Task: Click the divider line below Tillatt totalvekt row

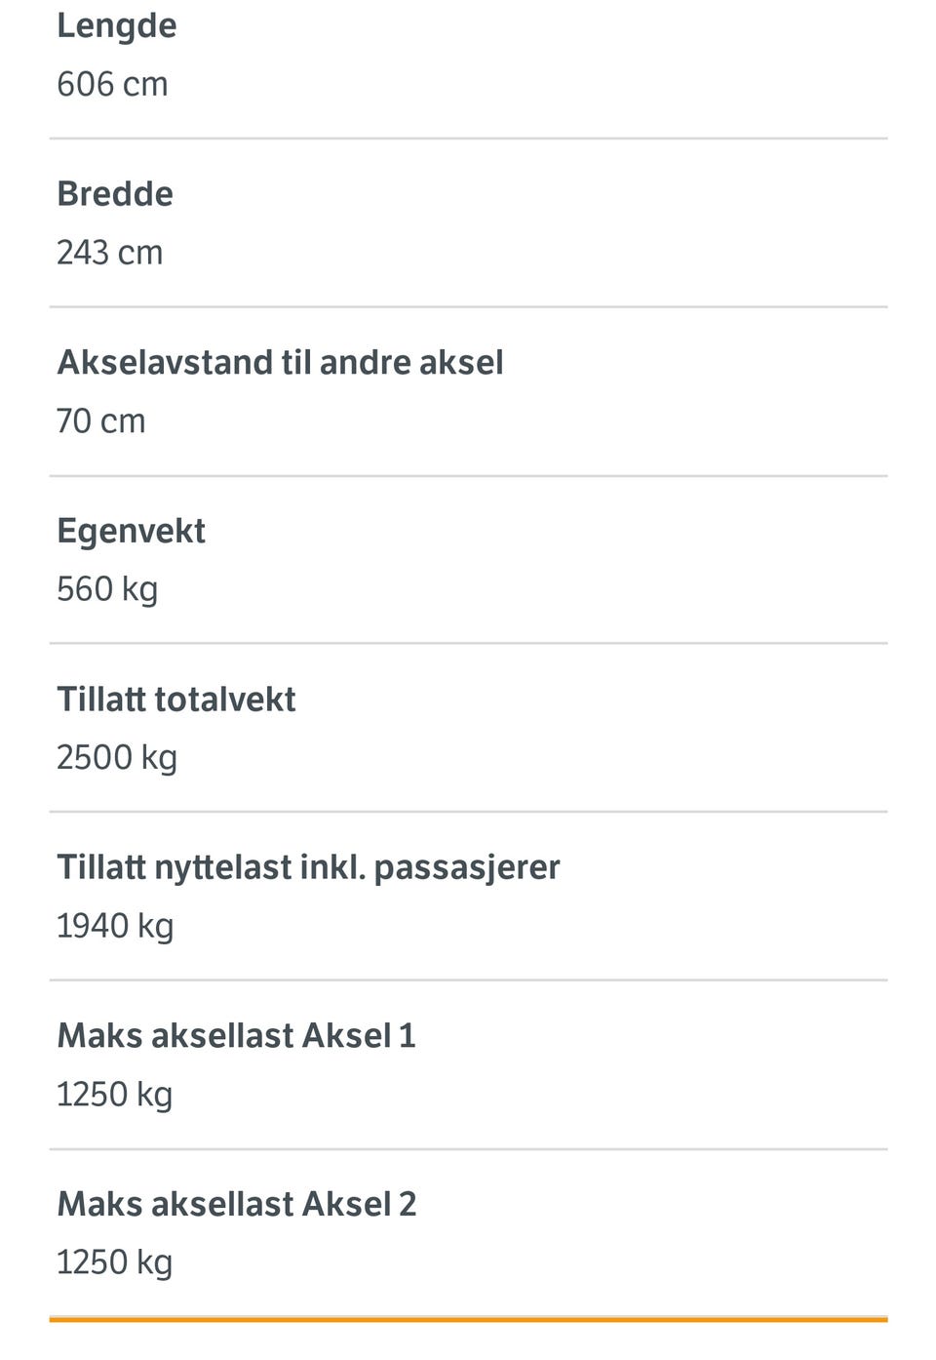Action: pos(468,812)
